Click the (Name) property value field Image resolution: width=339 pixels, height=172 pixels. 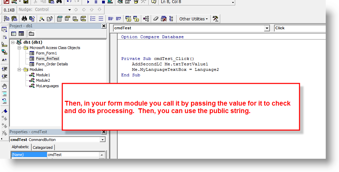[x=72, y=155]
